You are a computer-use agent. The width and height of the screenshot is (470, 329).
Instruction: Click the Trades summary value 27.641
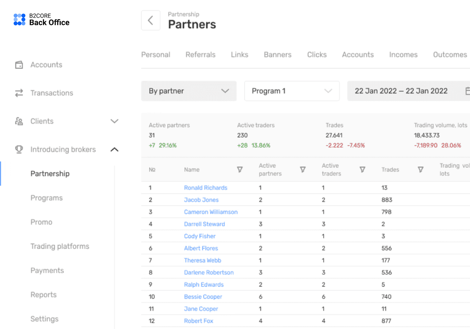click(x=334, y=135)
